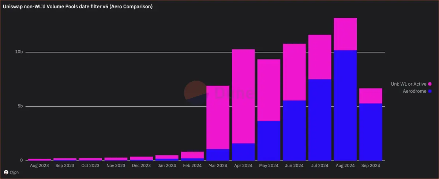
Task: Select the pink Uniswap bar for Apr 2024
Action: [243, 96]
